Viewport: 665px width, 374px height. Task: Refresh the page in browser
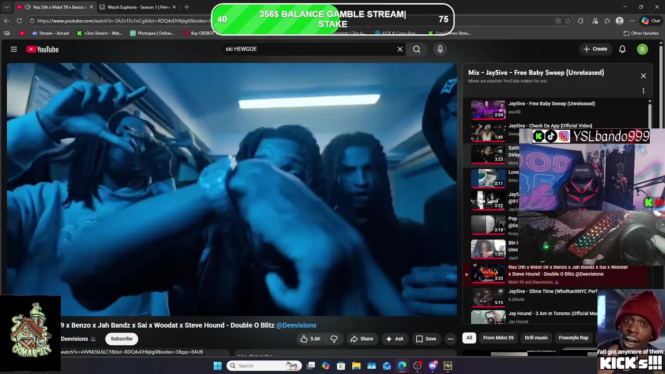[19, 21]
